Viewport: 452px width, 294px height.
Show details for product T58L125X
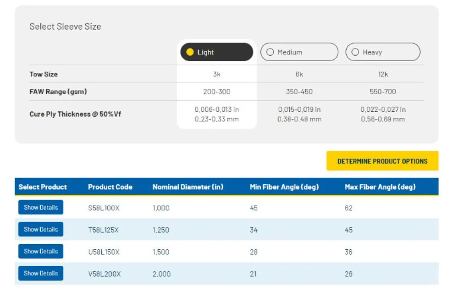click(41, 229)
